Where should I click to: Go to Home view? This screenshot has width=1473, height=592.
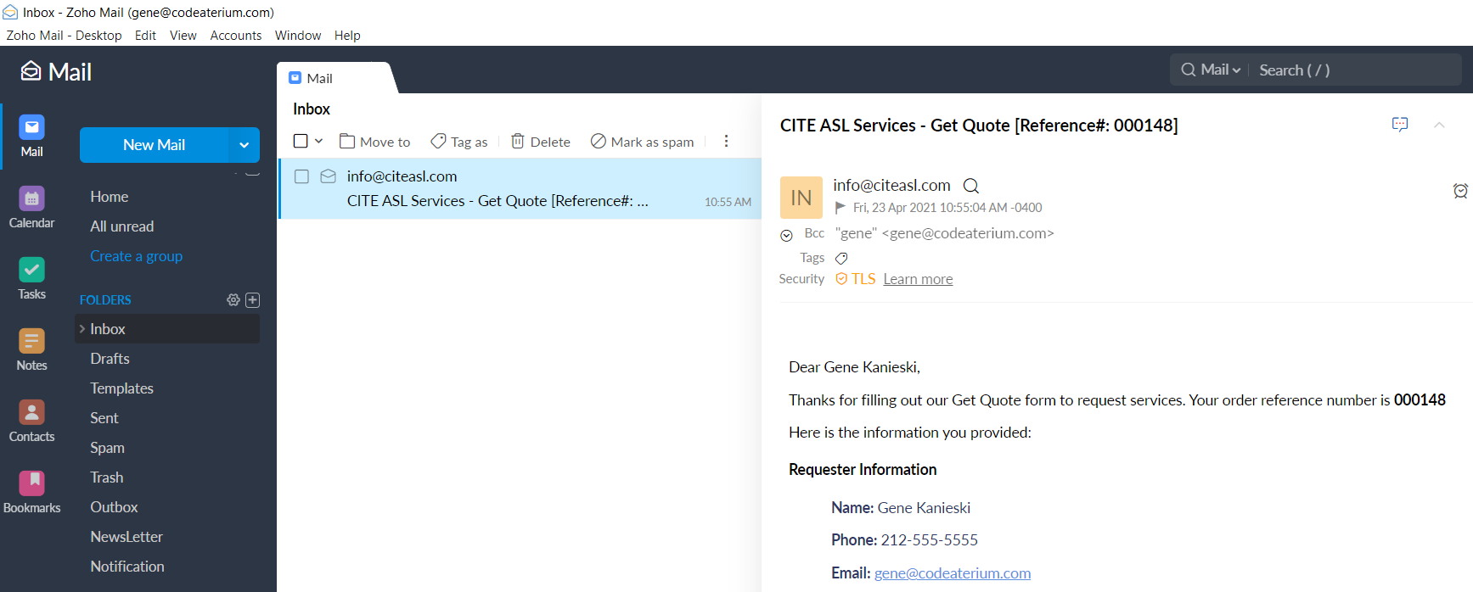coord(110,197)
